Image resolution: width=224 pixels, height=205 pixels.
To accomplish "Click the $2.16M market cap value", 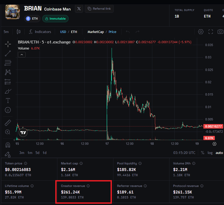I will (68, 170).
